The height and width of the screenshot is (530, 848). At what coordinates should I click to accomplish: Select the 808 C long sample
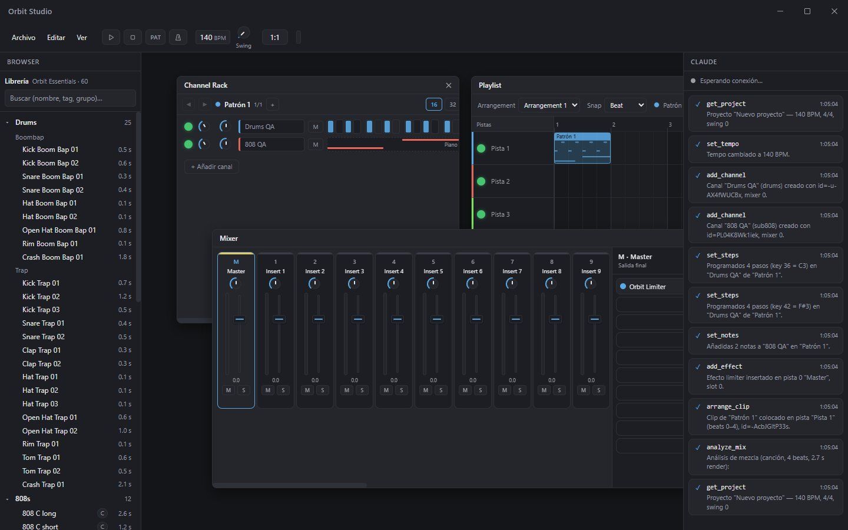[x=68, y=514]
